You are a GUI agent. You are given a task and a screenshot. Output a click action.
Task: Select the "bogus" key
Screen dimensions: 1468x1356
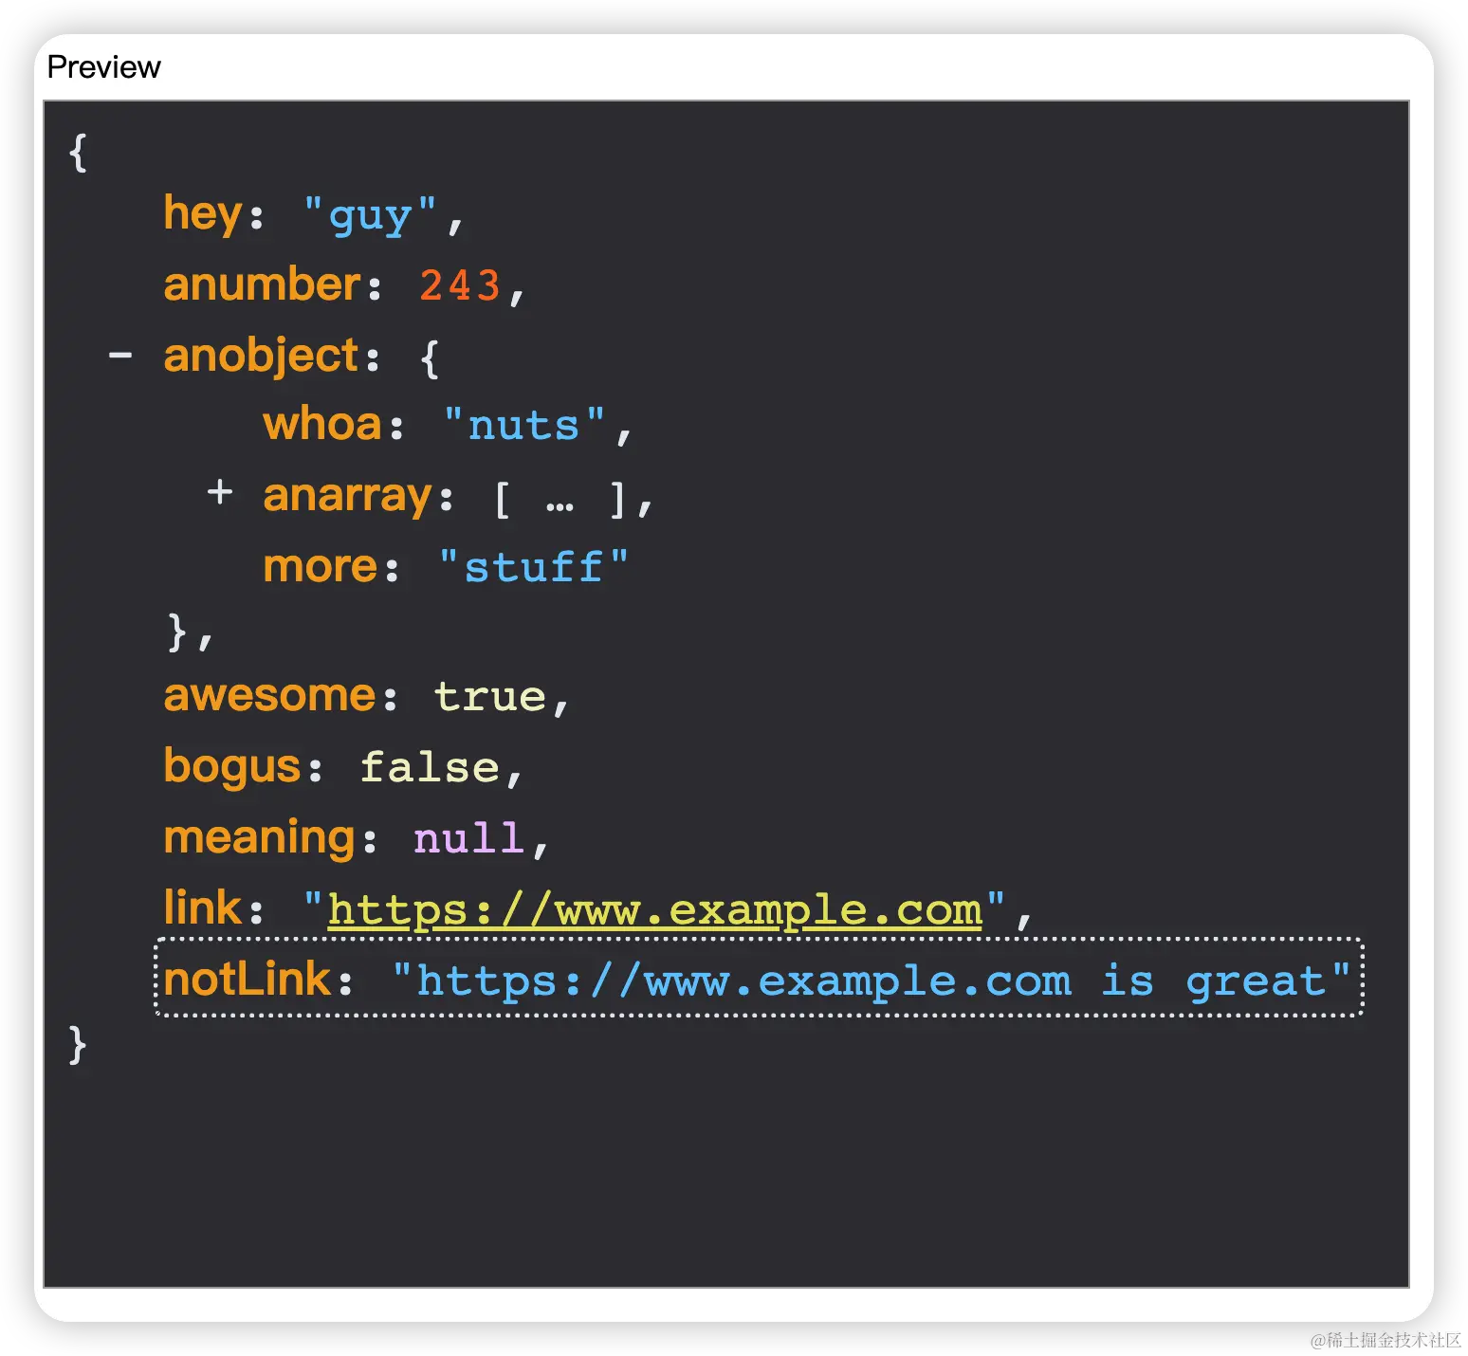(x=232, y=768)
